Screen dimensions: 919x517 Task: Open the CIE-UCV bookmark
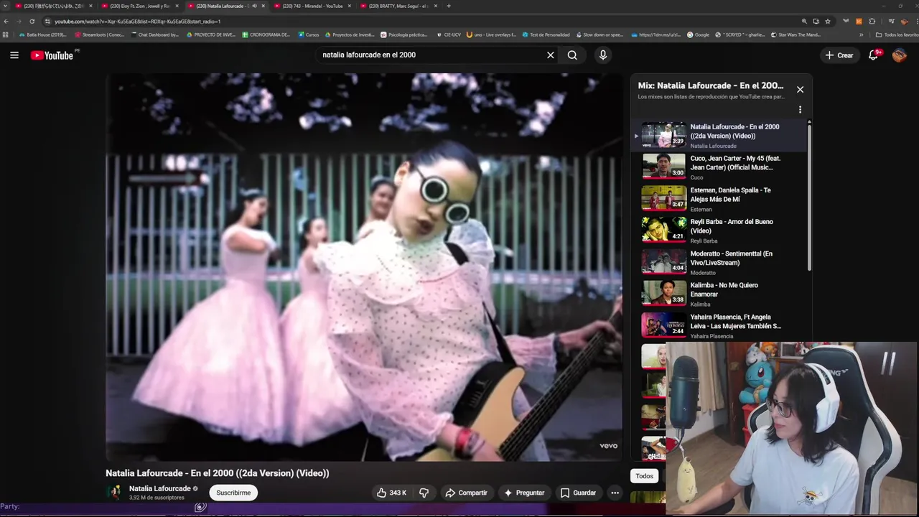[x=448, y=34]
